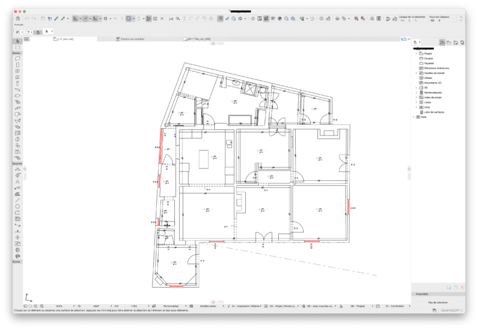478x330 pixels.
Task: Click the Dimension tool in Document toolbox
Action: 17,169
